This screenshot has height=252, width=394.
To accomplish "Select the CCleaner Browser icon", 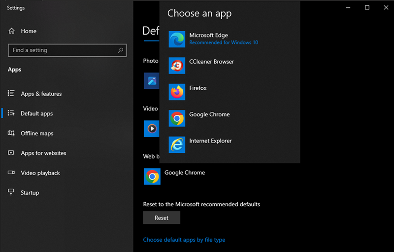I will [x=177, y=66].
